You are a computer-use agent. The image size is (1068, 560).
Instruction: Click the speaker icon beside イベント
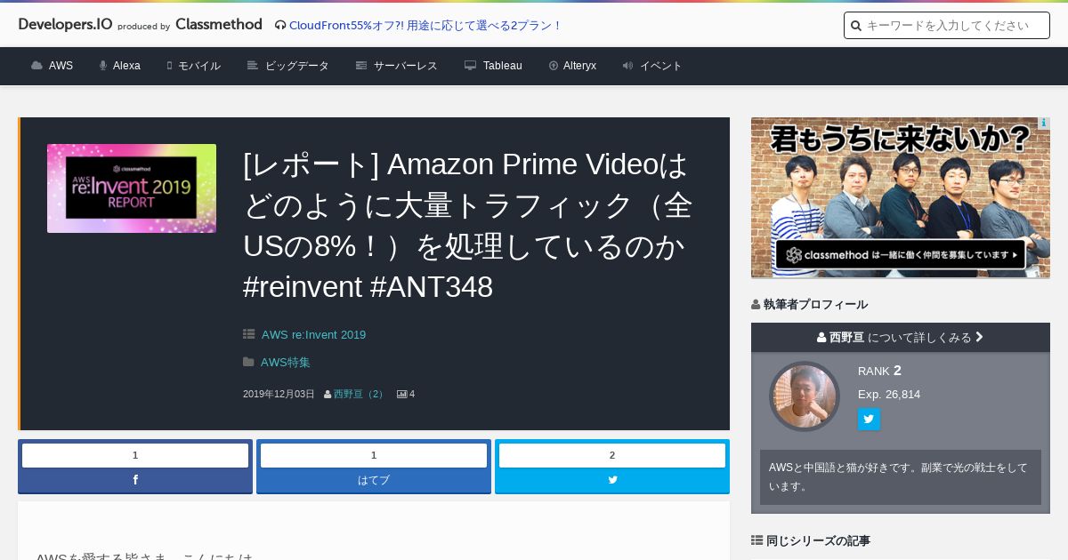tap(628, 66)
